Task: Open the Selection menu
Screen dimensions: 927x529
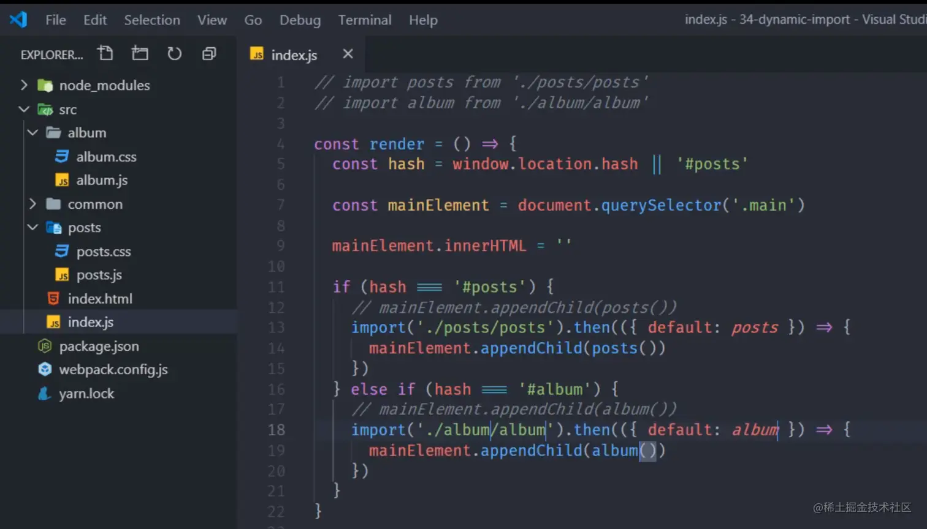Action: [x=152, y=20]
